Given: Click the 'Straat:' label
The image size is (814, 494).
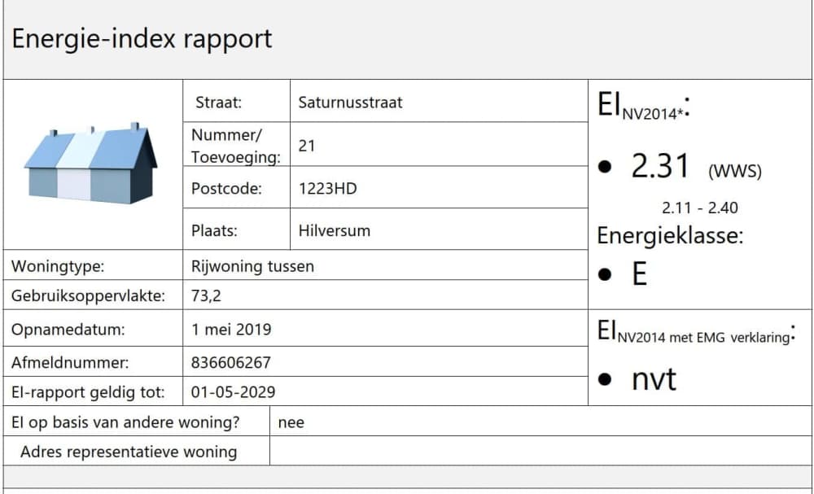Looking at the screenshot, I should pos(218,103).
